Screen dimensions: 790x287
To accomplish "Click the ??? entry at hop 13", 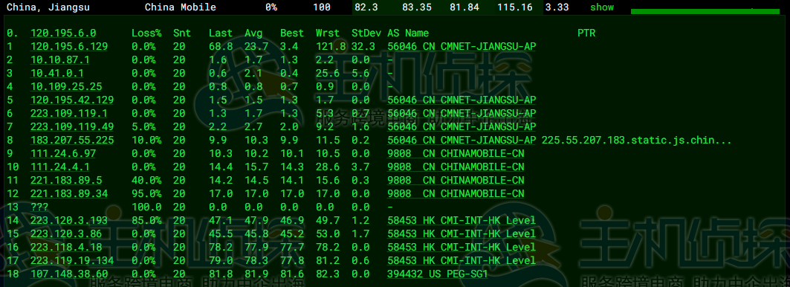I will click(x=39, y=207).
